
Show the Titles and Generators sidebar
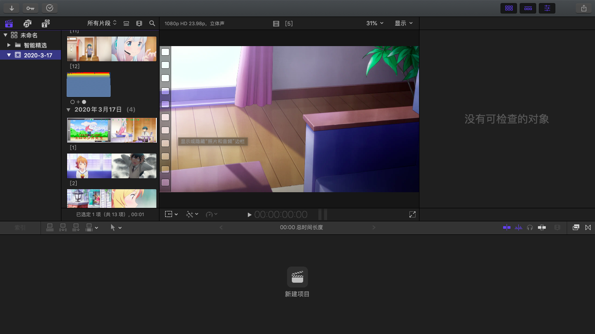coord(46,23)
